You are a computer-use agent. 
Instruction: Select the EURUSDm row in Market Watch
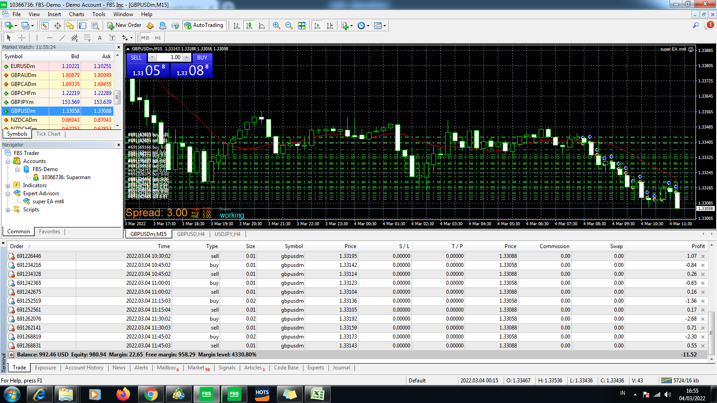tap(58, 66)
